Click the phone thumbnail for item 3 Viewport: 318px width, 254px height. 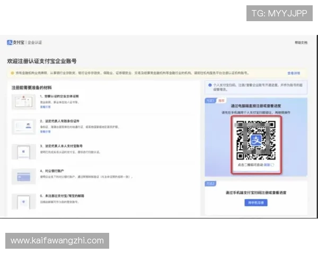[x=24, y=152]
